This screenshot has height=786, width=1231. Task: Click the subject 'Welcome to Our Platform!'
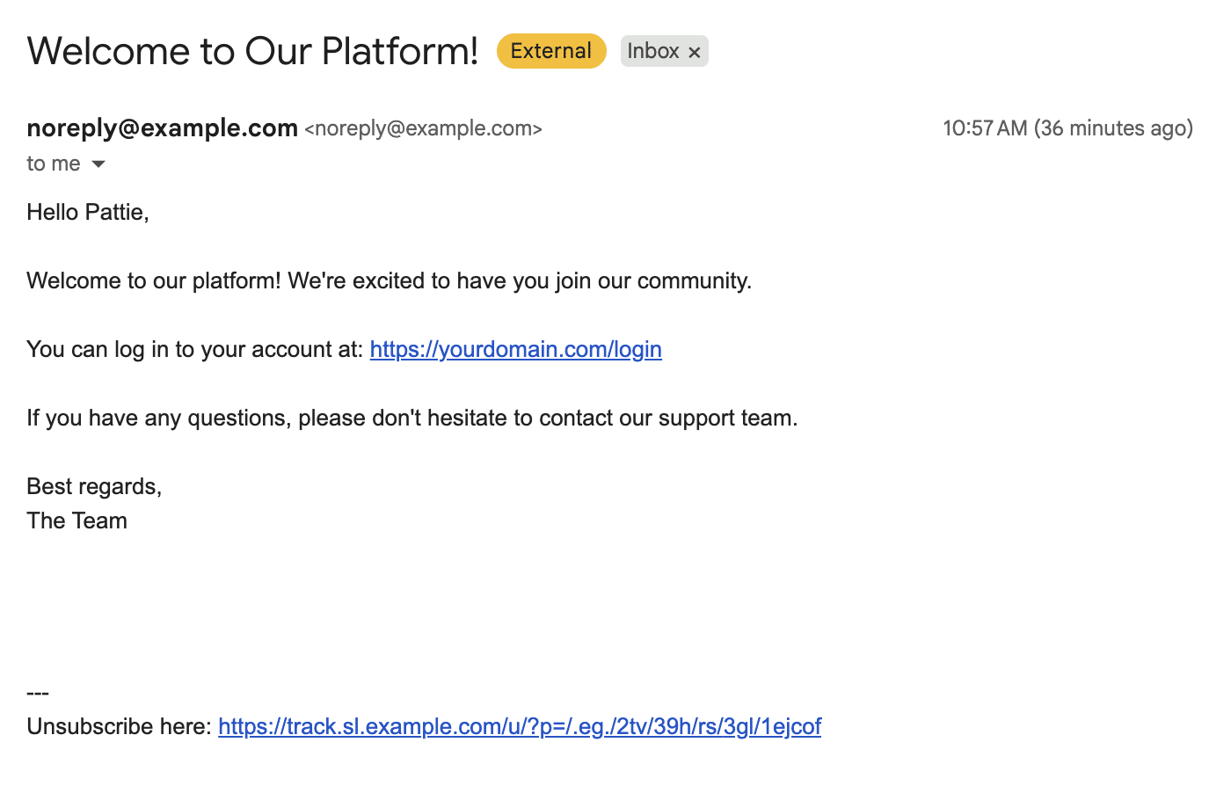point(251,51)
